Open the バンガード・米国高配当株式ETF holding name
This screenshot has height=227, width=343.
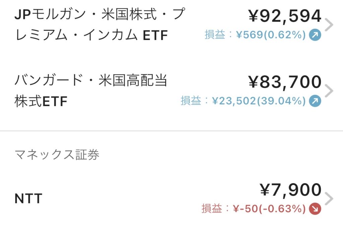[x=91, y=91]
